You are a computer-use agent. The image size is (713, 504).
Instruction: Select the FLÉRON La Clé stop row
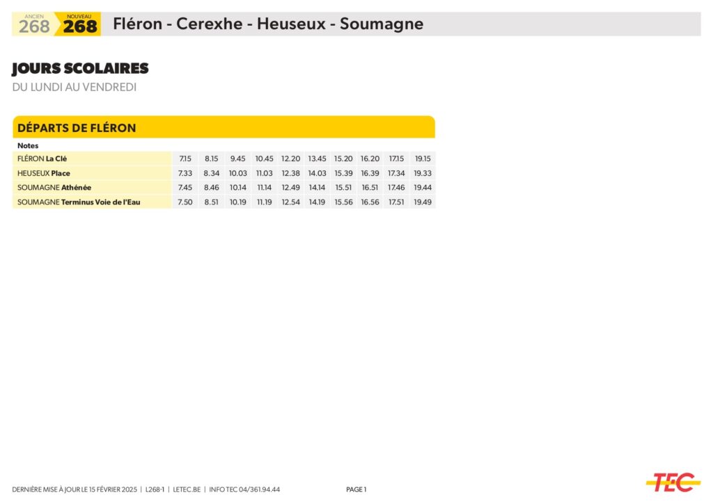[x=42, y=158]
